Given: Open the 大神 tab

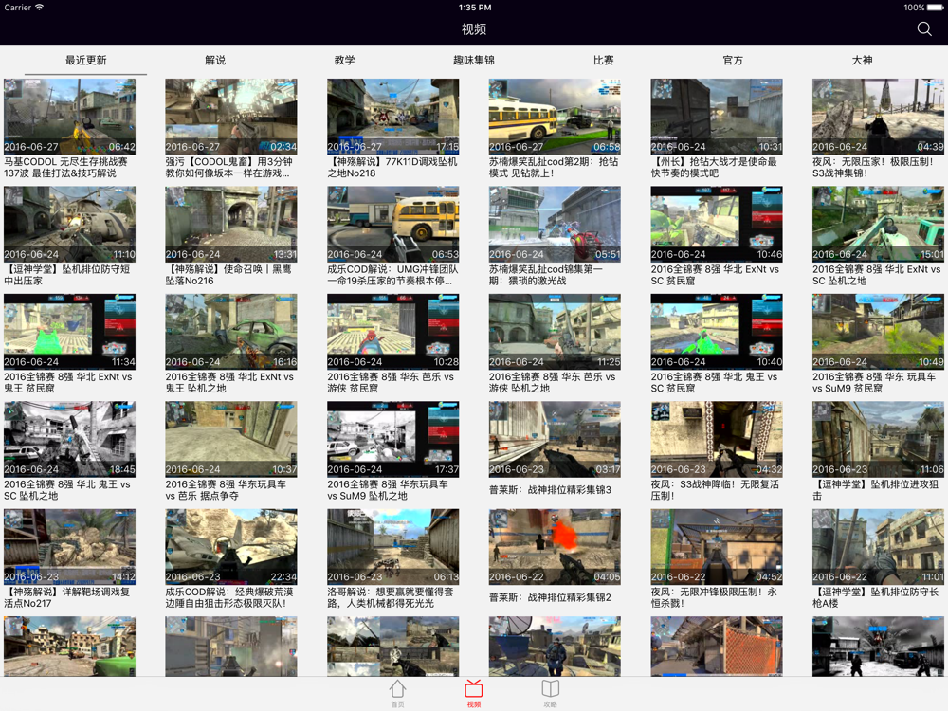Looking at the screenshot, I should point(862,60).
